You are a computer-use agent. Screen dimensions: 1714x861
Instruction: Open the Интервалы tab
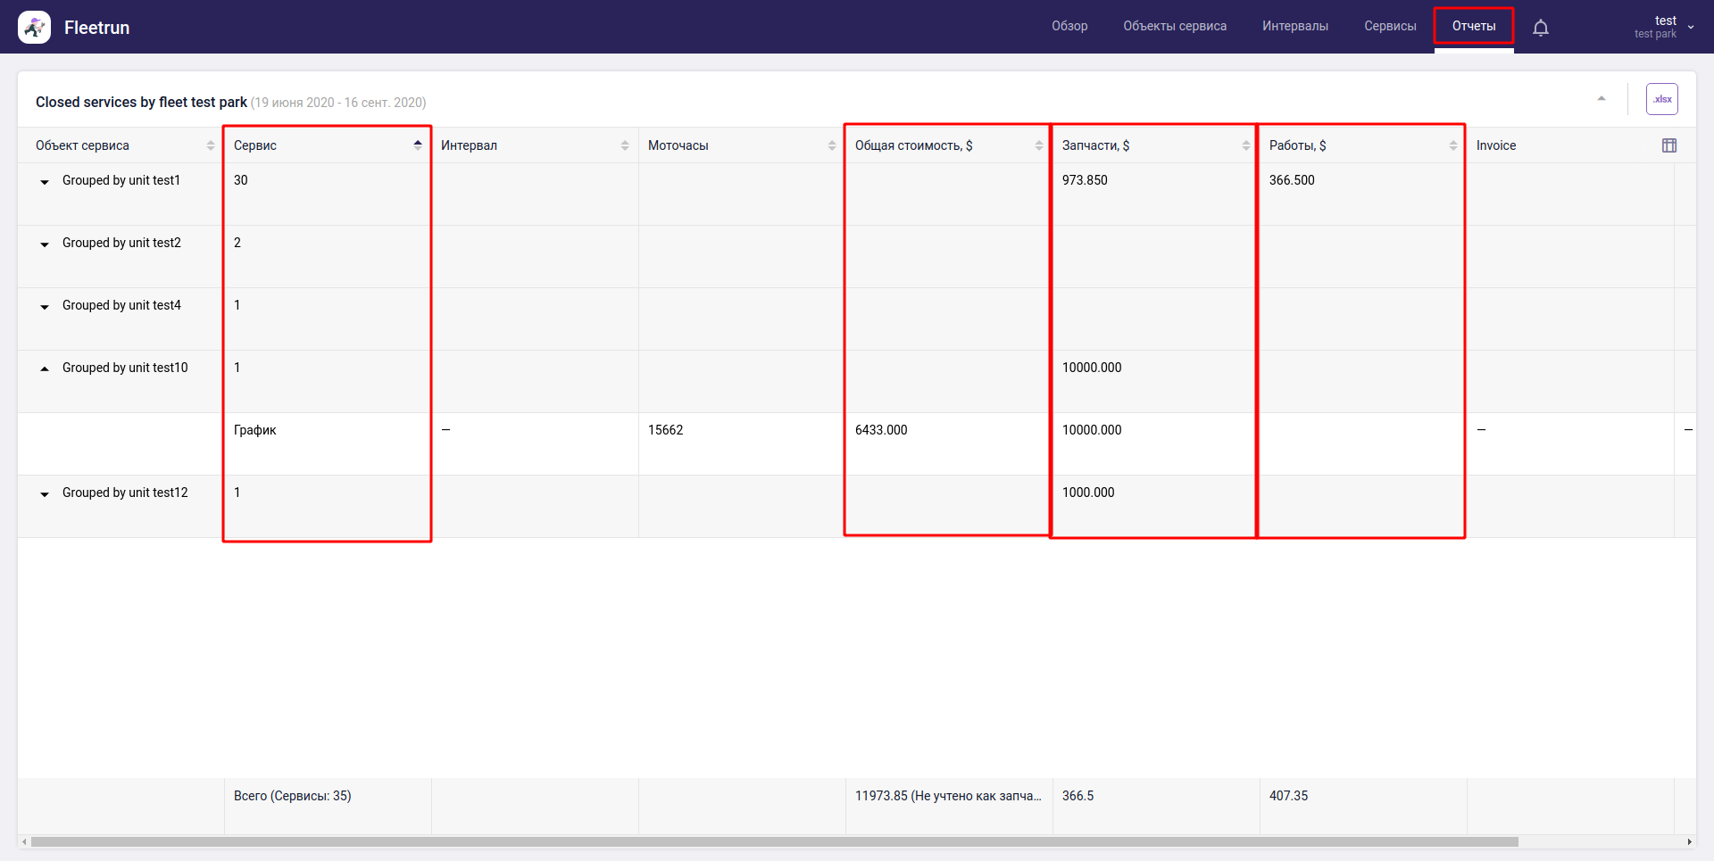(1294, 26)
